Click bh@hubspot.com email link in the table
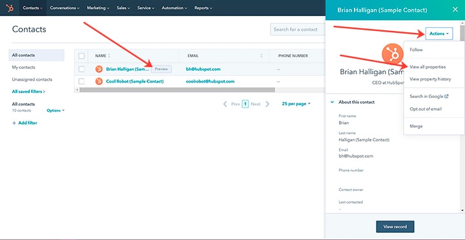The image size is (465, 240). pyautogui.click(x=203, y=69)
